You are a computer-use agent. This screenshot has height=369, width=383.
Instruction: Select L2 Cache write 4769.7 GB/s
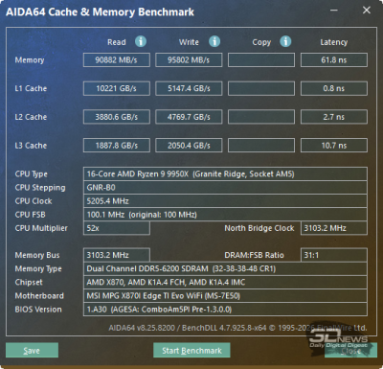pyautogui.click(x=189, y=117)
